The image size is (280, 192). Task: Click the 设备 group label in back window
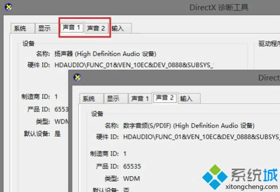[x=28, y=43]
